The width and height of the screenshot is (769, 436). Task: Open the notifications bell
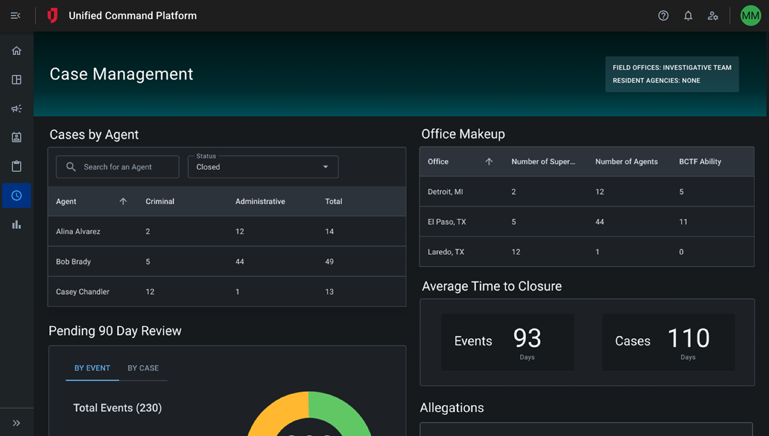click(x=688, y=16)
